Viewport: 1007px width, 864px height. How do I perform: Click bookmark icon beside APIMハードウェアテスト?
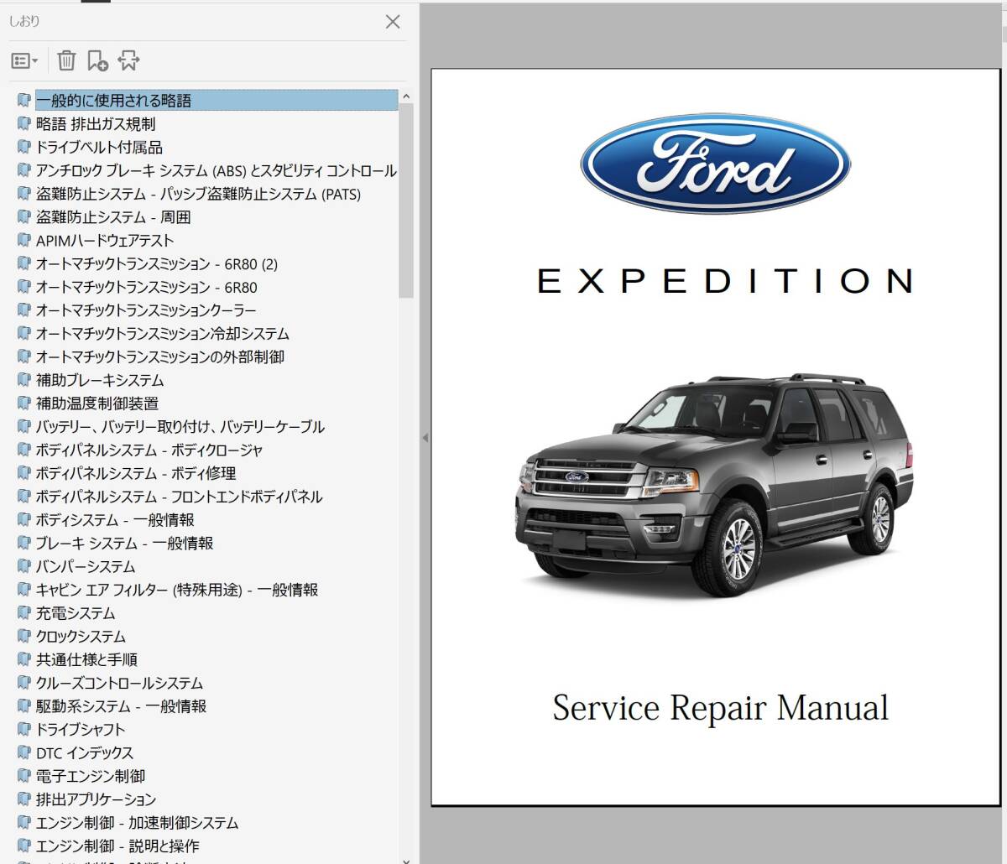(x=23, y=240)
